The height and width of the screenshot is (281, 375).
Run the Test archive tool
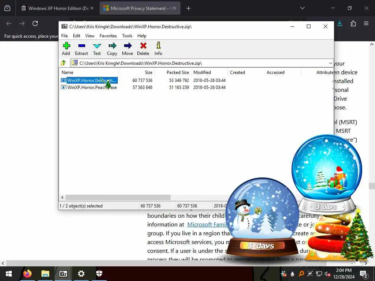point(97,49)
